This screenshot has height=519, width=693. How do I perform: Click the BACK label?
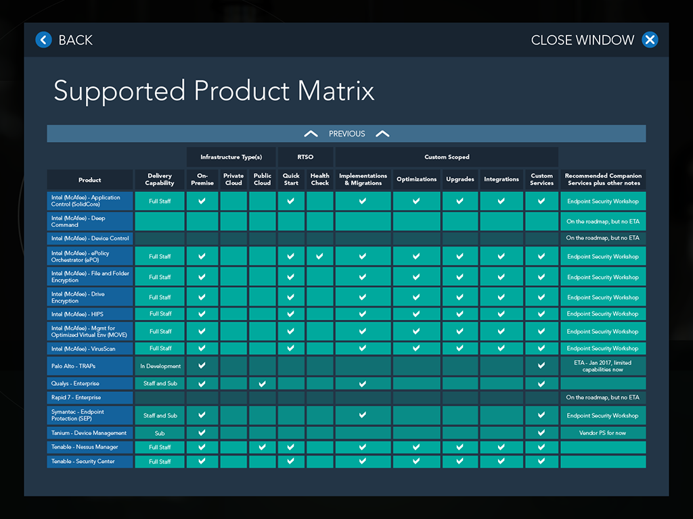pos(76,40)
